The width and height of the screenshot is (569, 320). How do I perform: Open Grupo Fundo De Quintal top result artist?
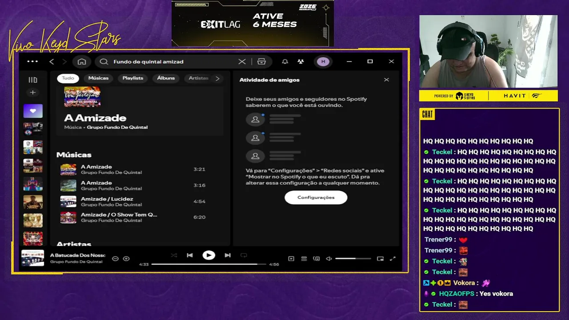[117, 127]
